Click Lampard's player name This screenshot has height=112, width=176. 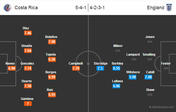click(133, 55)
